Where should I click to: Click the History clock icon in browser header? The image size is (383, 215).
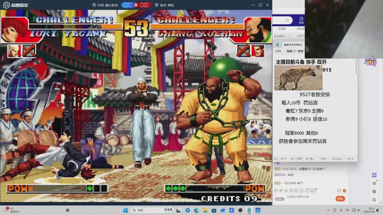pos(301,19)
